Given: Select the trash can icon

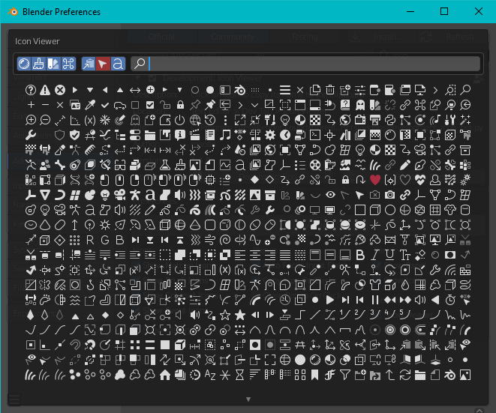Looking at the screenshot, I should pos(330,90).
